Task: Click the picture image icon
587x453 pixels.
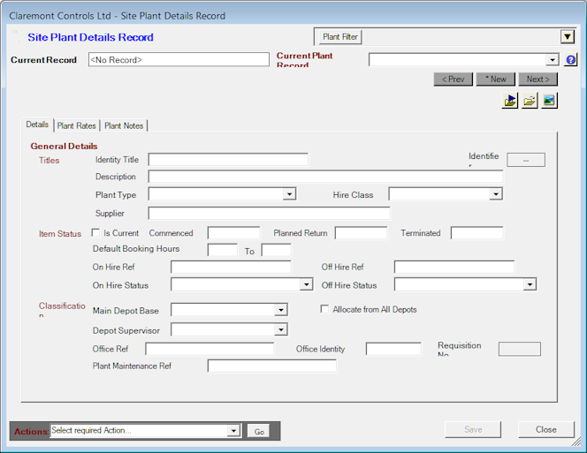Action: (549, 101)
